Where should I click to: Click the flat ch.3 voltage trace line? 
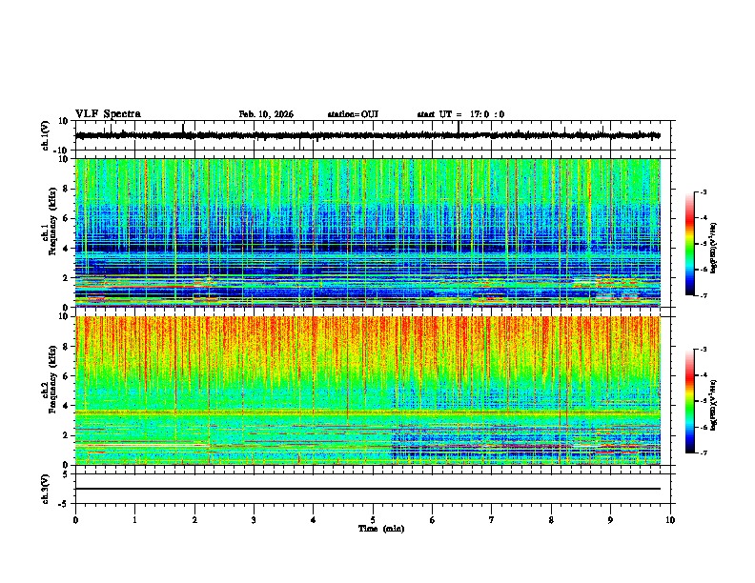click(x=367, y=489)
